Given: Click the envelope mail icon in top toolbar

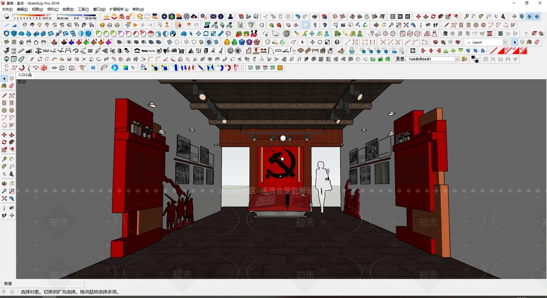Looking at the screenshot, I should tap(213, 16).
